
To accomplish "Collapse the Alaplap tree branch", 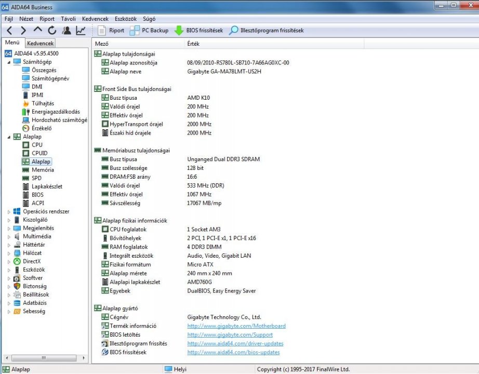I will coord(9,137).
